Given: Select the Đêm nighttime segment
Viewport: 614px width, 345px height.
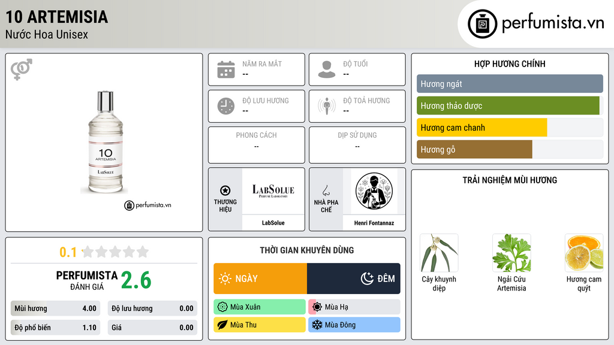Looking at the screenshot, I should click(x=354, y=279).
